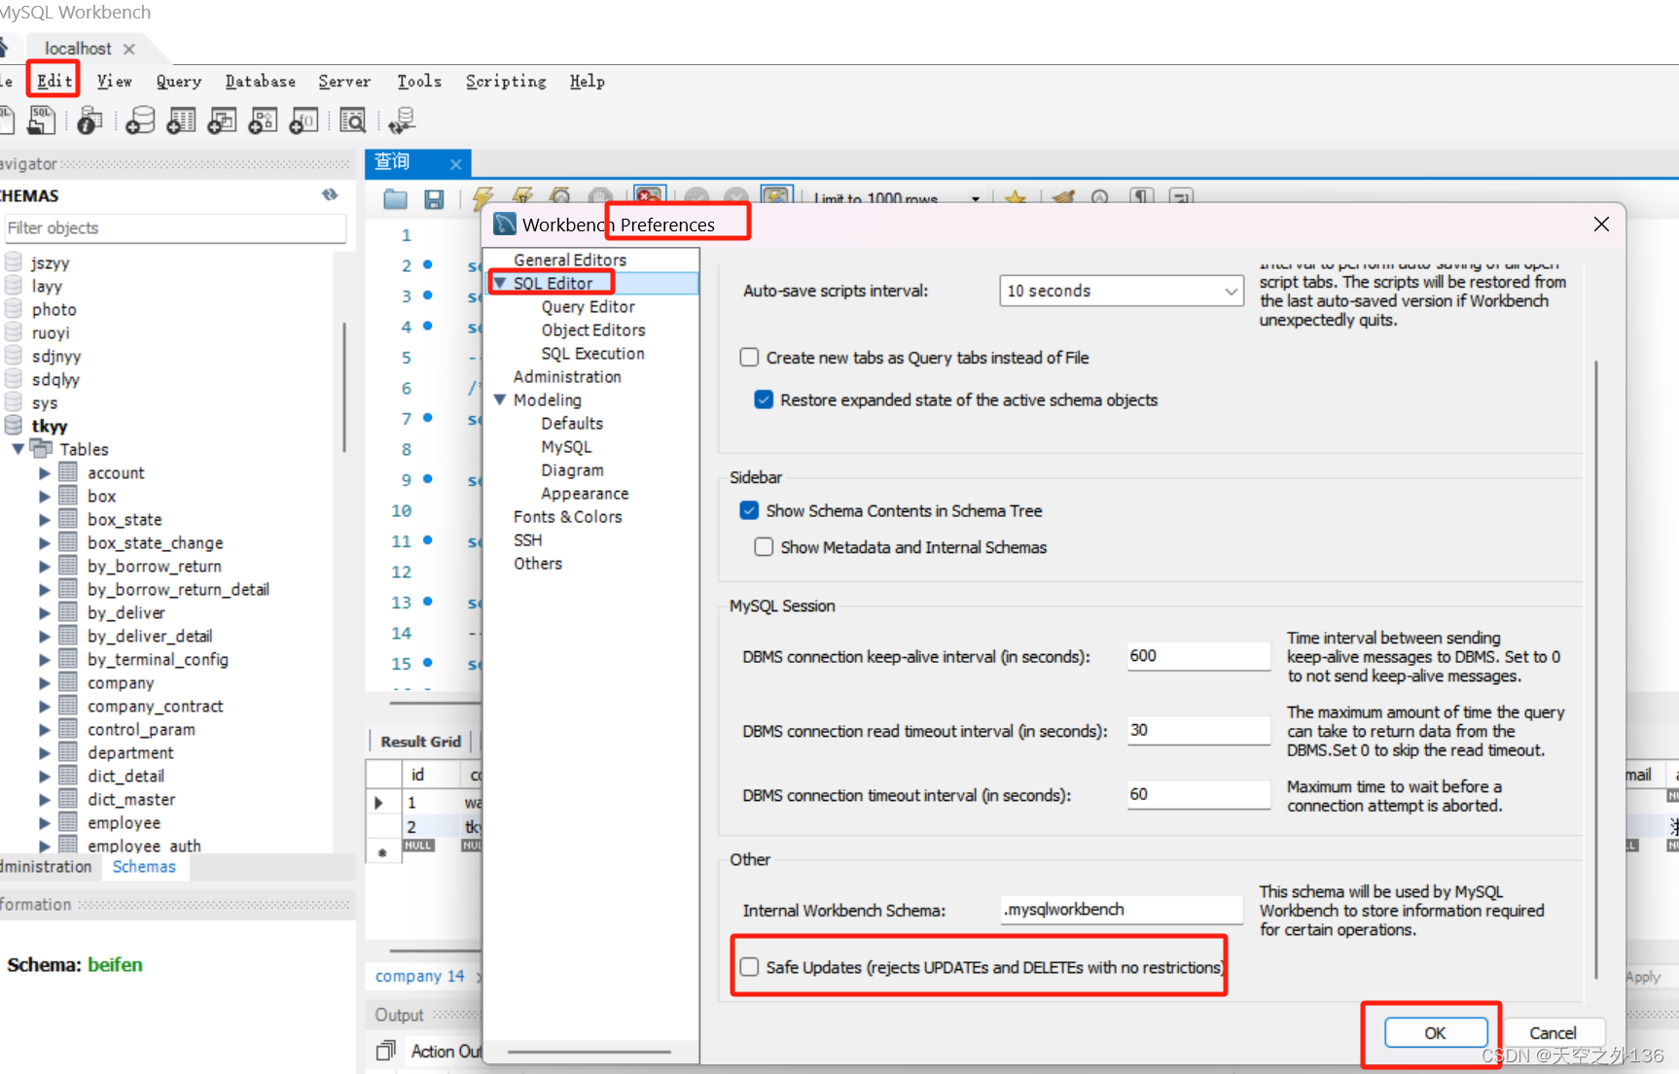This screenshot has width=1679, height=1074.
Task: Click the execute lightning bolt icon
Action: point(482,198)
